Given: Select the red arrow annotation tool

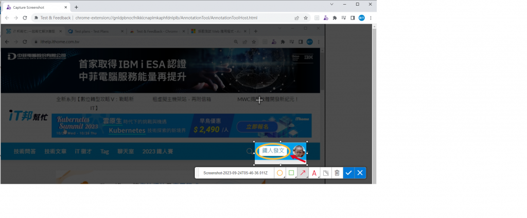Looking at the screenshot, I should coord(303,173).
